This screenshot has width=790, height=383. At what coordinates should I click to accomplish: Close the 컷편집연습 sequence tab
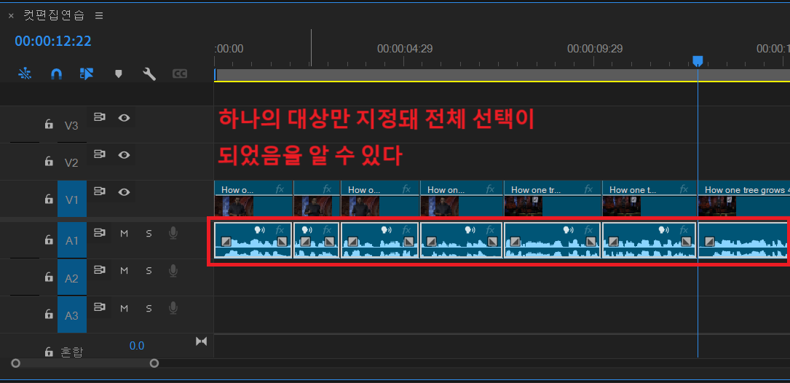point(11,16)
